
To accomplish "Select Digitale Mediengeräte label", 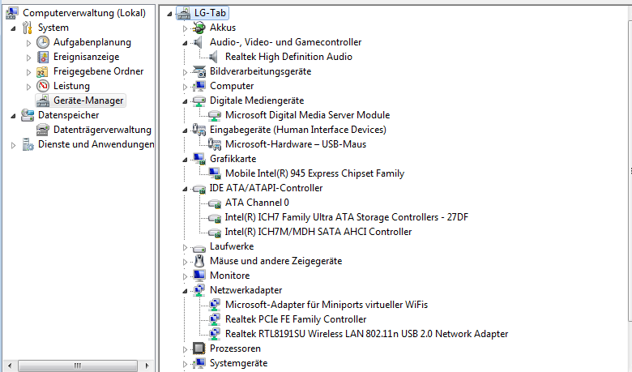I will 257,100.
